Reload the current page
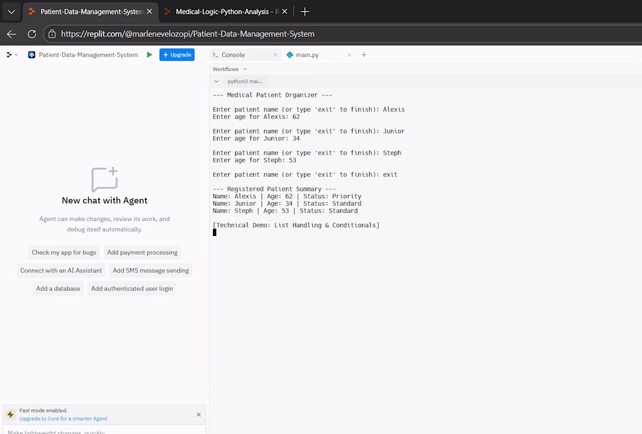The width and height of the screenshot is (642, 434). (x=32, y=34)
